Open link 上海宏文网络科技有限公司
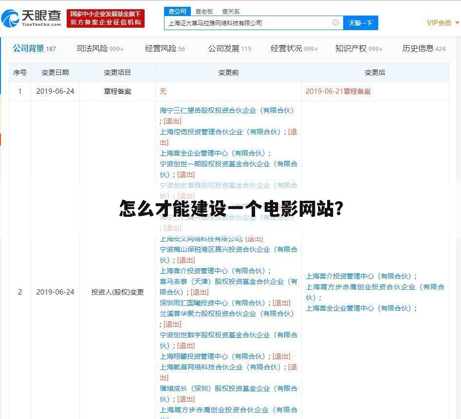 pyautogui.click(x=201, y=239)
